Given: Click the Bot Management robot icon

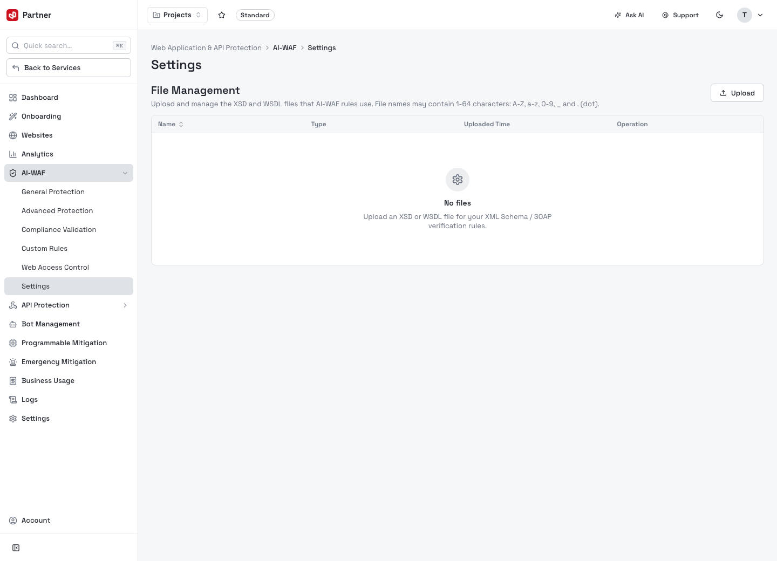Looking at the screenshot, I should pos(13,324).
